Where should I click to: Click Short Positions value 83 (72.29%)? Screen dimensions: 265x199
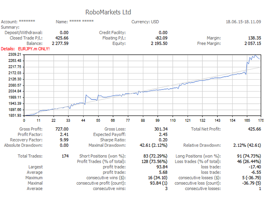click(155, 156)
